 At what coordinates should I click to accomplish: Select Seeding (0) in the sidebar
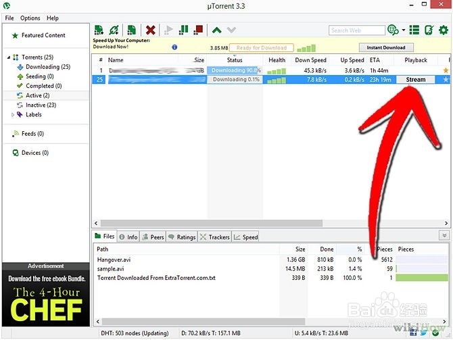point(40,76)
